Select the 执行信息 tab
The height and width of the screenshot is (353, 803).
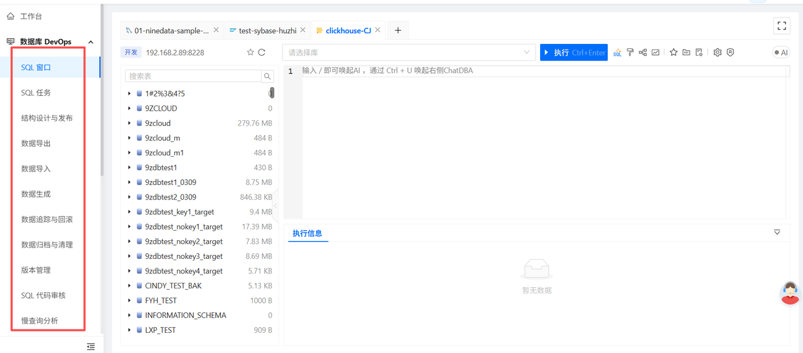(x=307, y=233)
